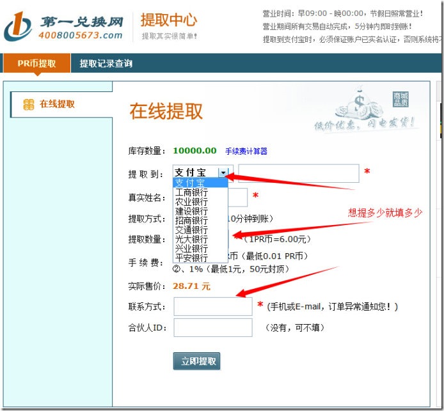Open the 提取记录查询 tab
This screenshot has height=411, width=444.
[106, 63]
